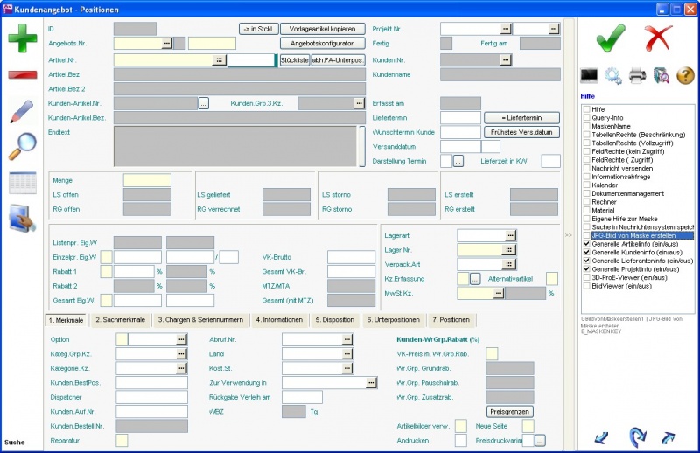Open the 5. Disposition tab
Viewport: 700px width, 453px height.
click(335, 320)
